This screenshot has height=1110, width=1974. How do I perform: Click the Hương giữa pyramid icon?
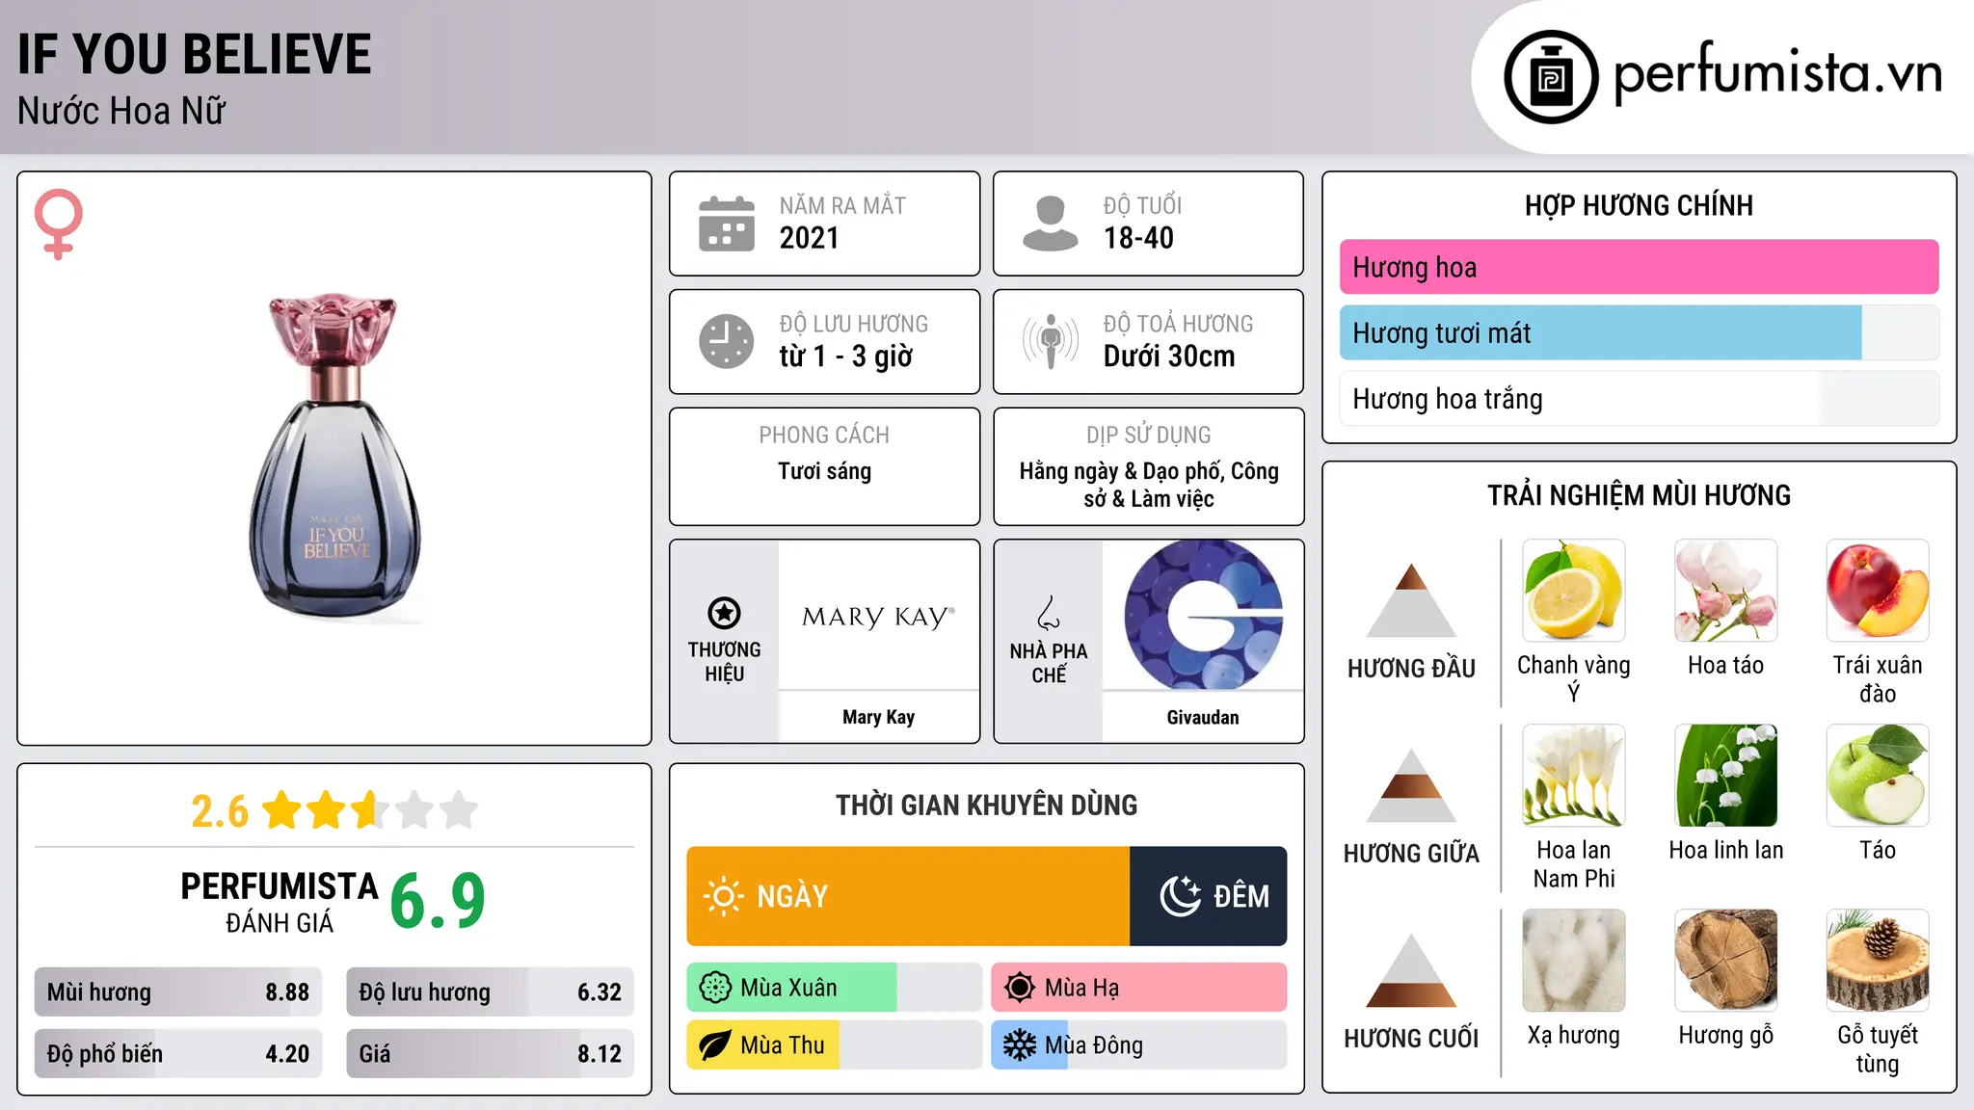click(x=1411, y=785)
